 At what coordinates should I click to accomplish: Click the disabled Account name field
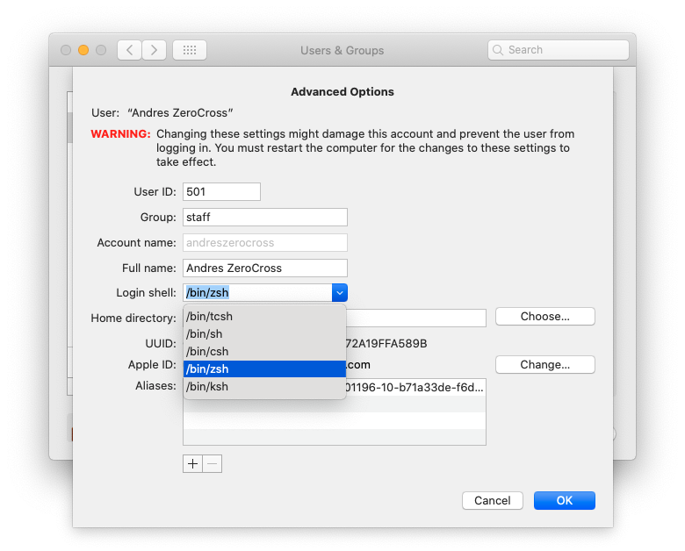coord(264,242)
